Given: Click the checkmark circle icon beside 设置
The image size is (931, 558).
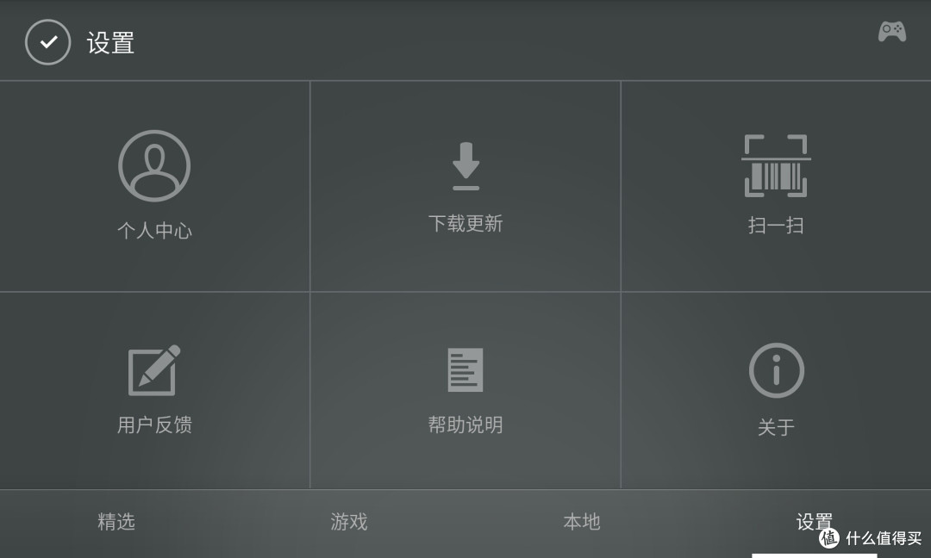Looking at the screenshot, I should [48, 42].
